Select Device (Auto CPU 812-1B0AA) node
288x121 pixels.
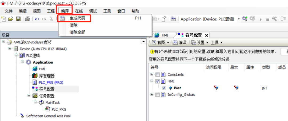pos(43,49)
